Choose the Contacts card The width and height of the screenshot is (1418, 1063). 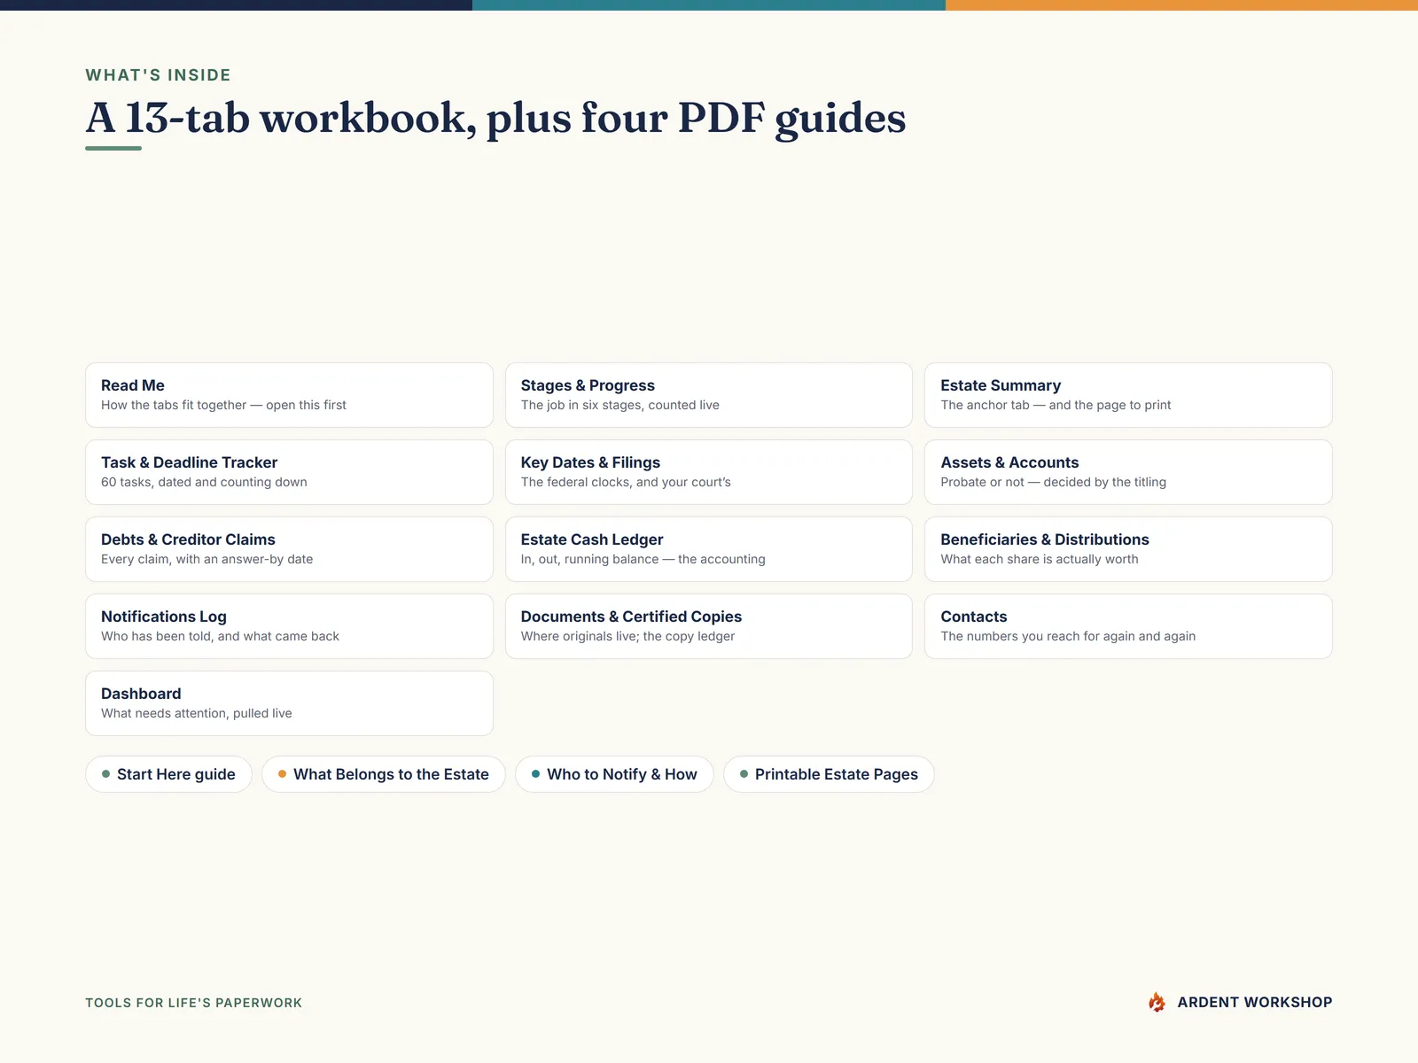point(1128,626)
